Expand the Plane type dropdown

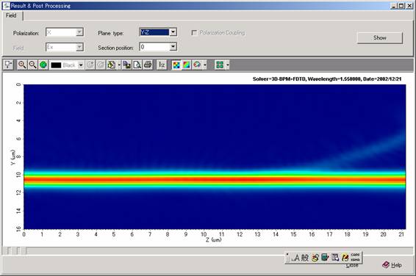(x=173, y=32)
